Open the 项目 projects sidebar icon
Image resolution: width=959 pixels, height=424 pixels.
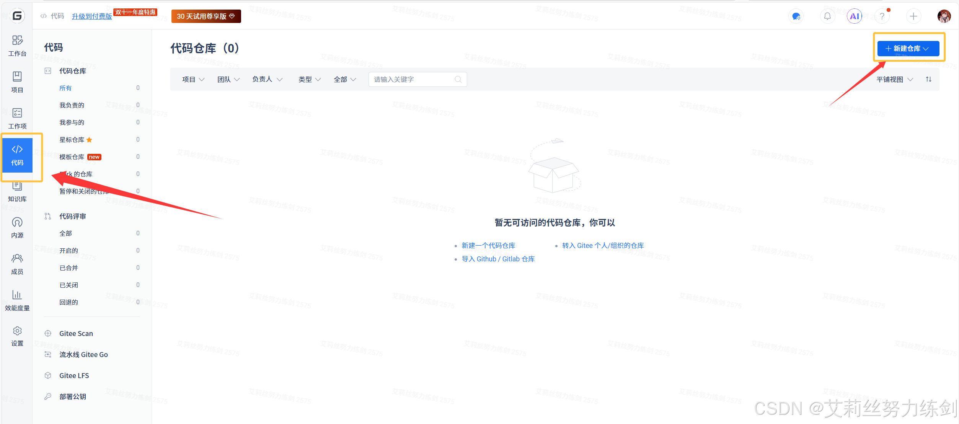[x=17, y=82]
